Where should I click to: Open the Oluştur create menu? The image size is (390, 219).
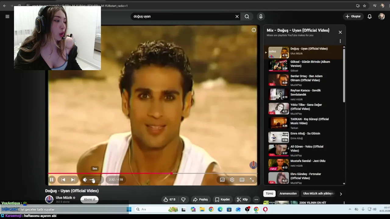353,16
